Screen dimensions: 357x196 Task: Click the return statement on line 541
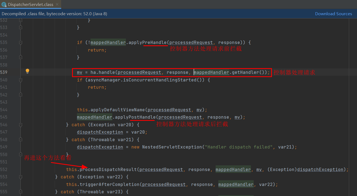(x=97, y=87)
